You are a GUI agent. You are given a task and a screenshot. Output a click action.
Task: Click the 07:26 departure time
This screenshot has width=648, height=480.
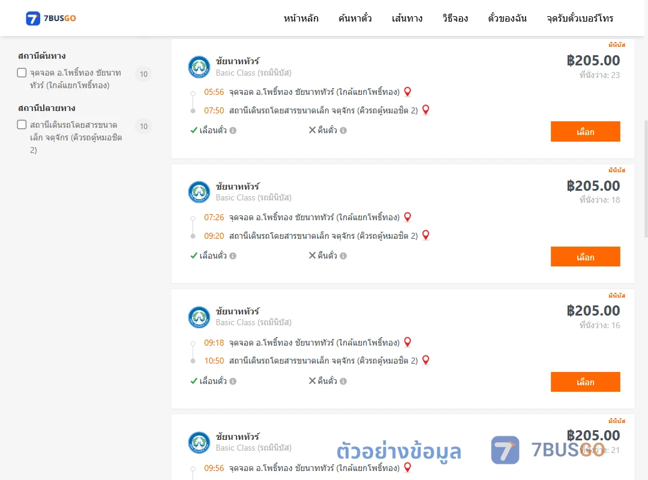(x=214, y=217)
